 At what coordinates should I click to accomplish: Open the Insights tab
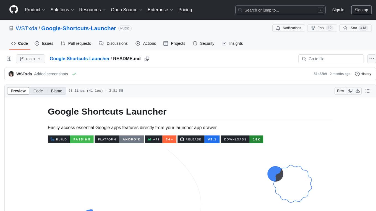pos(232,43)
